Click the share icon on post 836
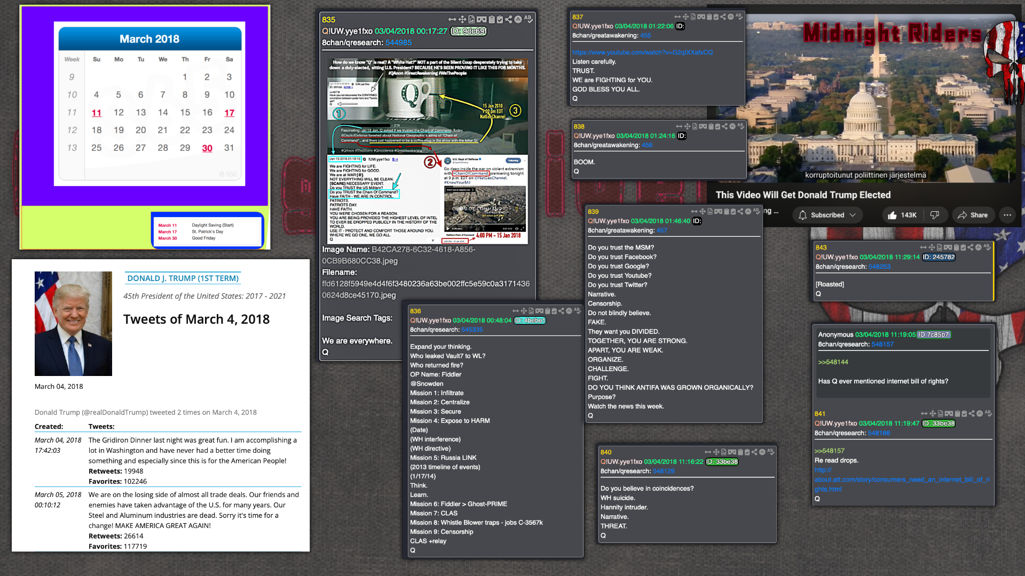This screenshot has width=1025, height=576. (561, 311)
